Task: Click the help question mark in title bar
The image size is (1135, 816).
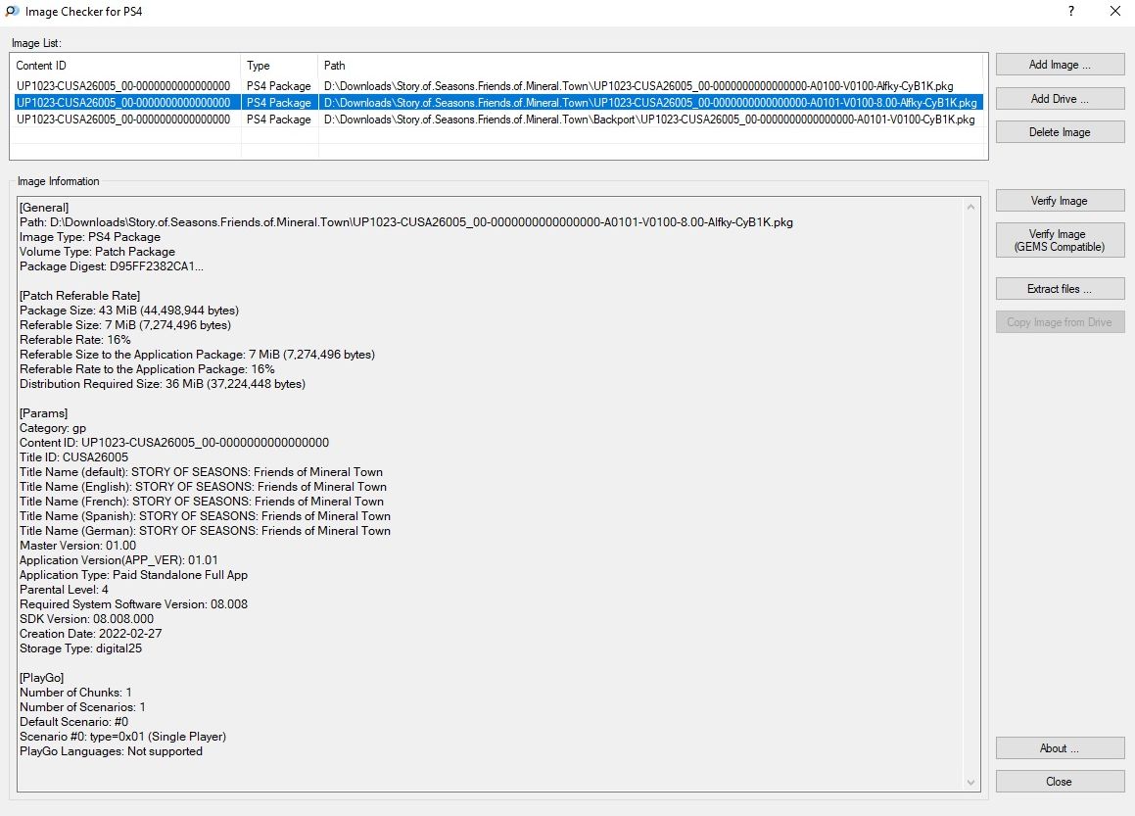Action: (x=1071, y=11)
